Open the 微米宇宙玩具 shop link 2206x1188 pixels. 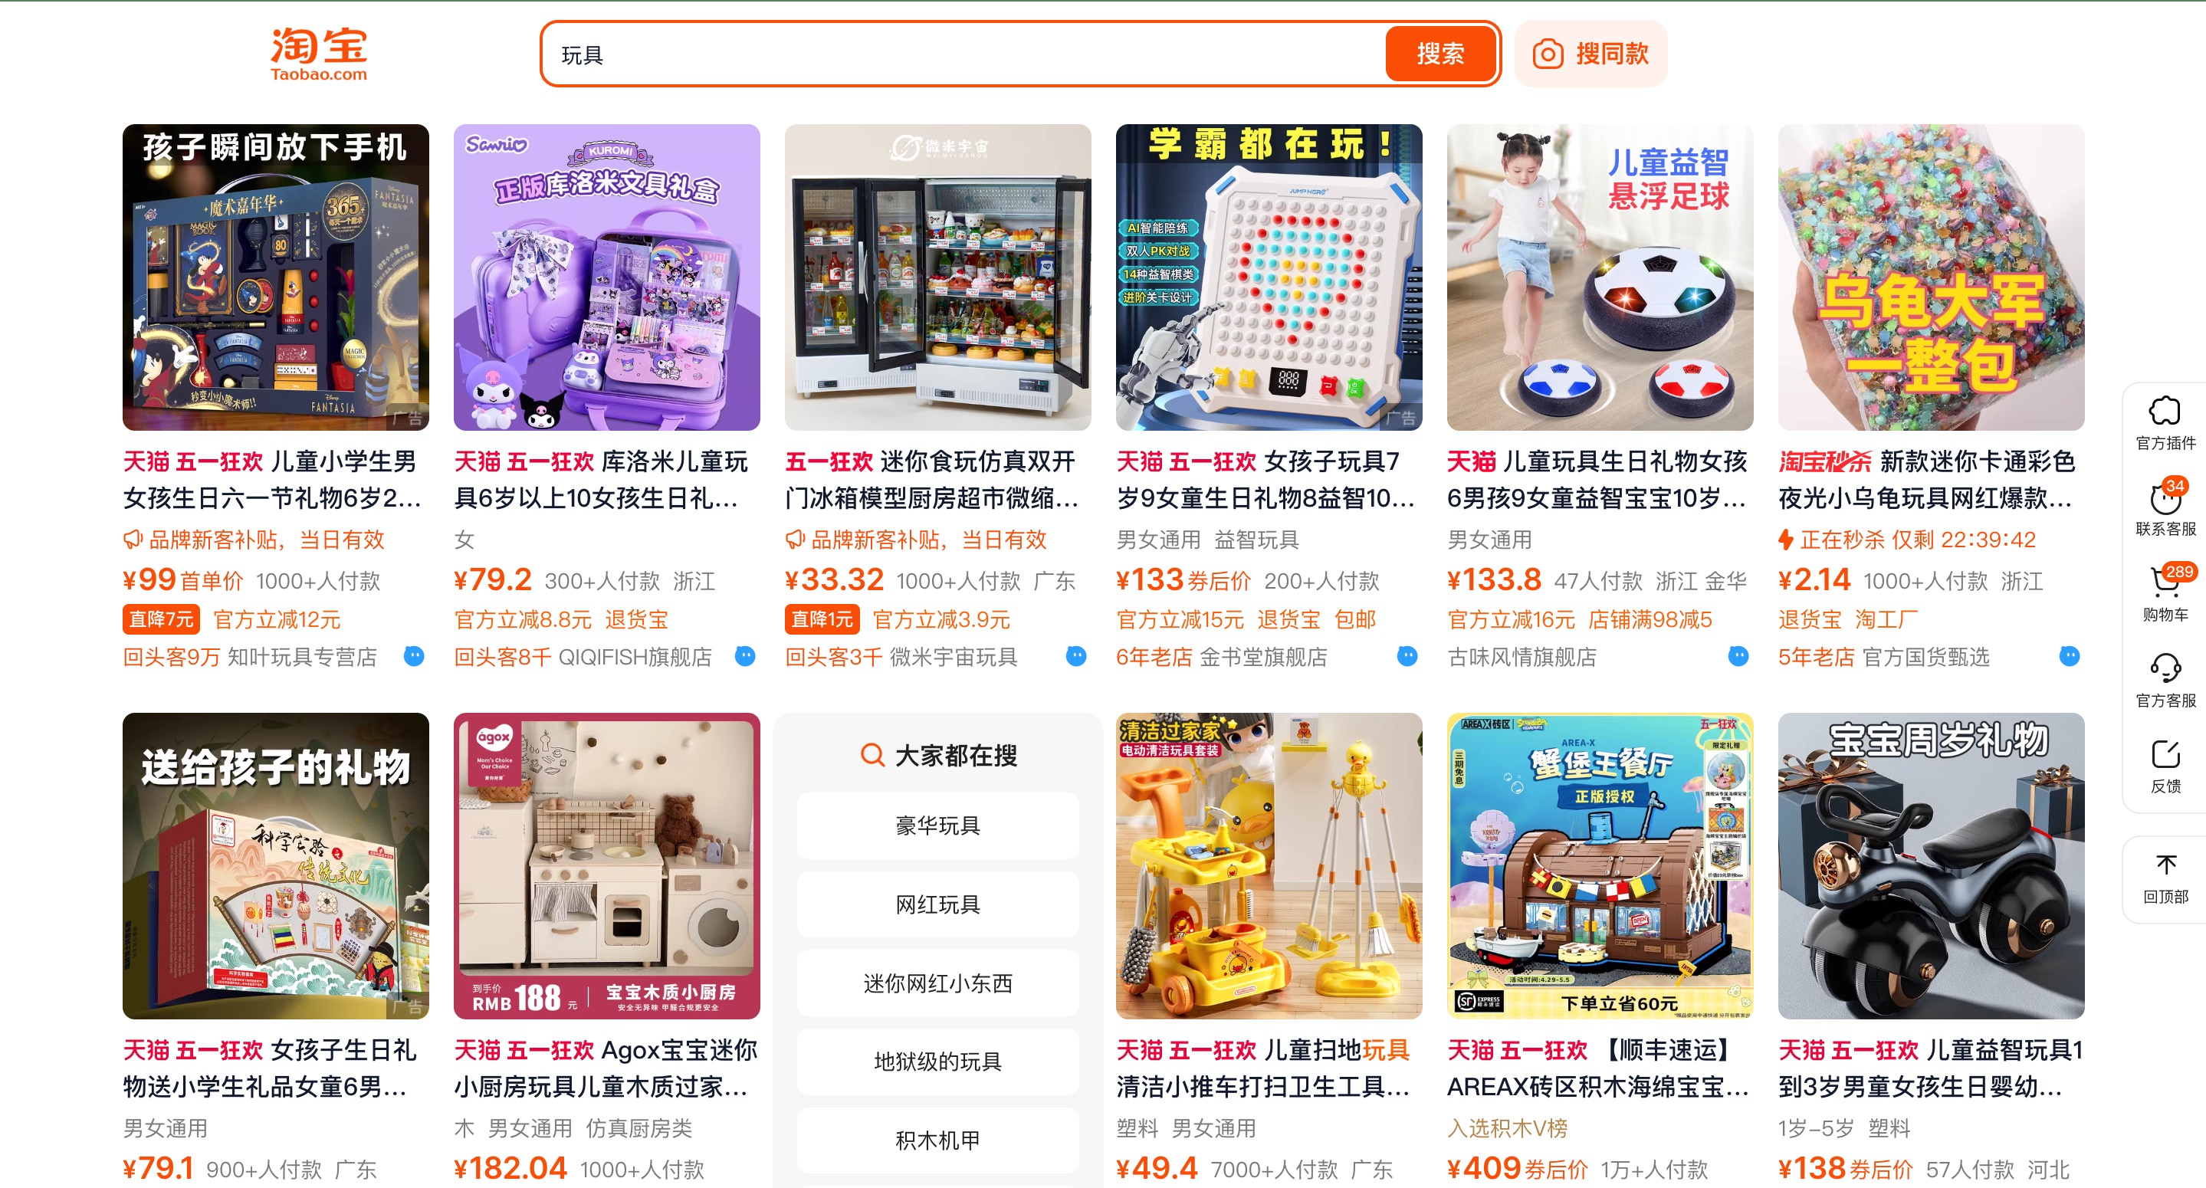click(953, 657)
